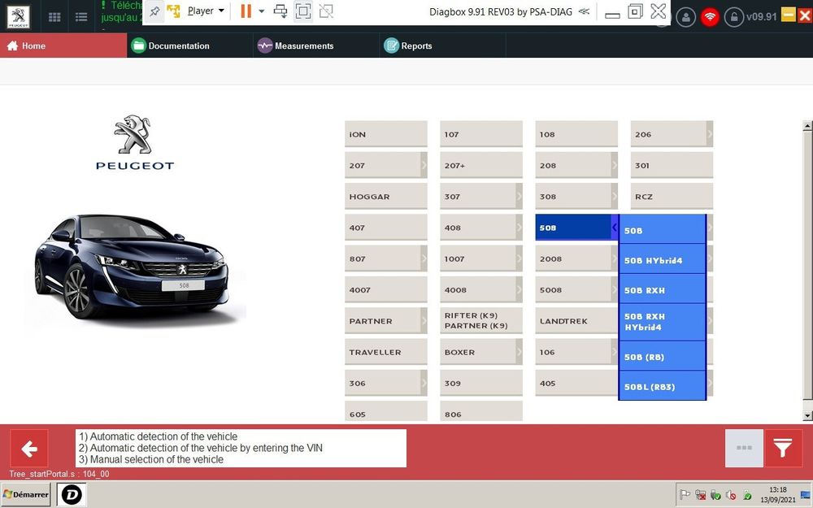Click the orange pause virtual machine button
Screen dimensions: 813x508
point(246,11)
